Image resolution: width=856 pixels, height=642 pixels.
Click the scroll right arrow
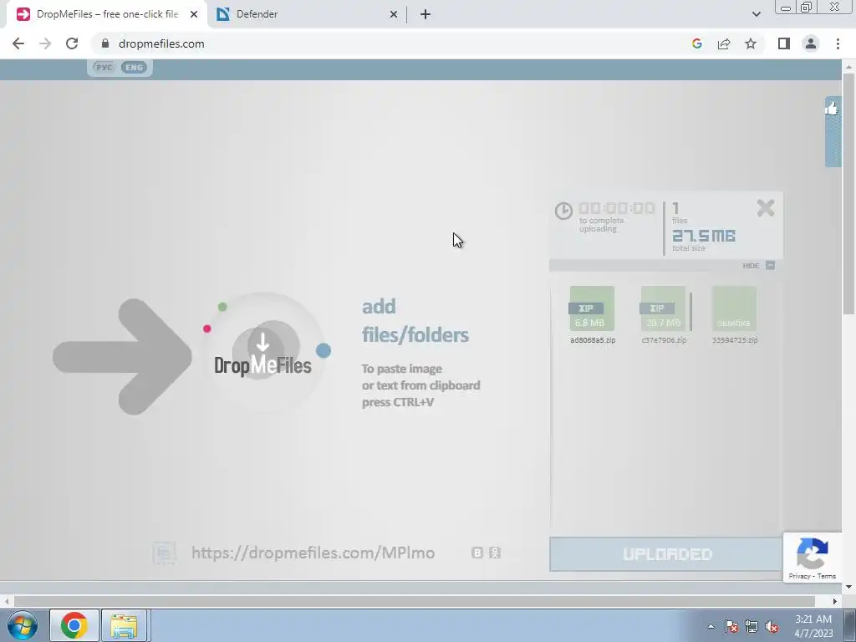click(x=835, y=601)
